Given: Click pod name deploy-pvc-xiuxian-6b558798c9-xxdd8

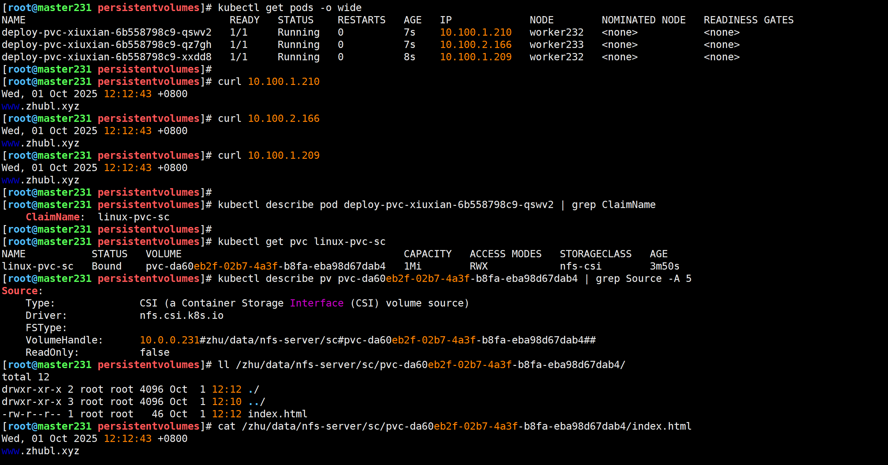Looking at the screenshot, I should click(106, 57).
